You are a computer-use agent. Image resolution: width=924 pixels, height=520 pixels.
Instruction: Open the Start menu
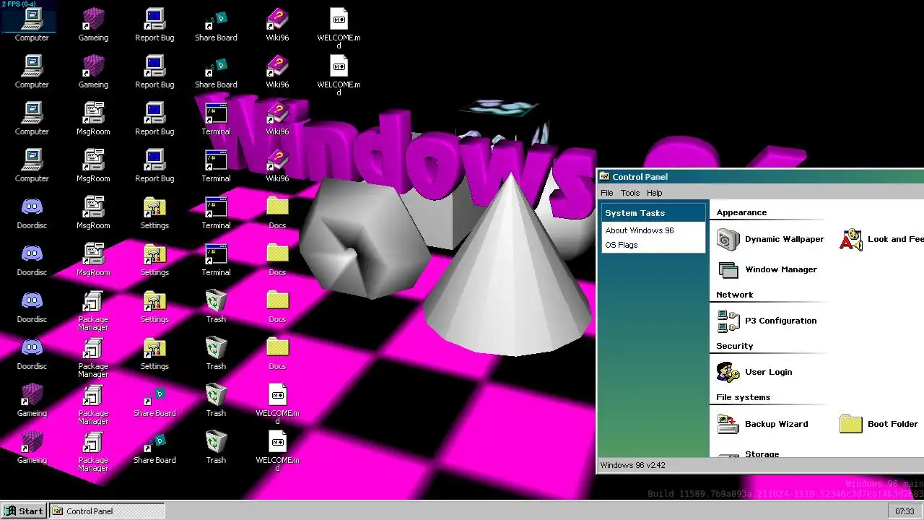(24, 511)
